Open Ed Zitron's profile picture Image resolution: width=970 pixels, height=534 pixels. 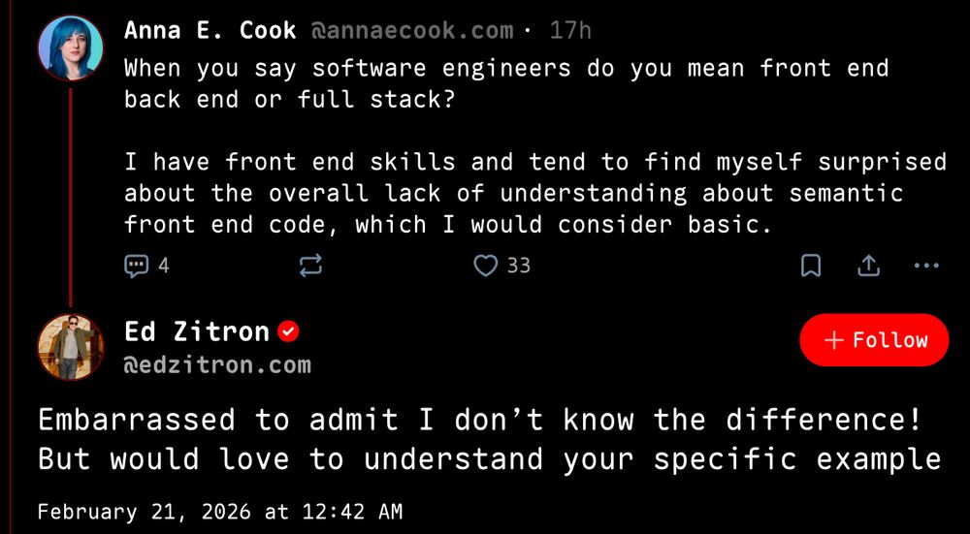[x=71, y=347]
